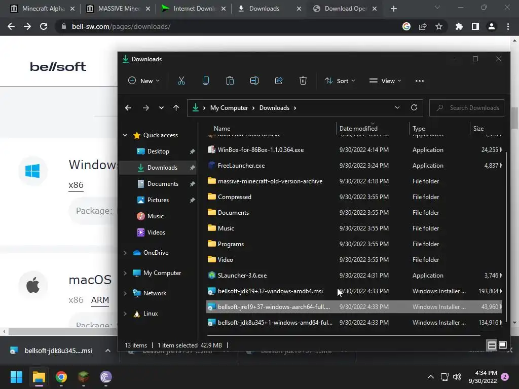Viewport: 519px width, 389px height.
Task: Switch to Minecraft Alpha browser tab
Action: pos(42,9)
